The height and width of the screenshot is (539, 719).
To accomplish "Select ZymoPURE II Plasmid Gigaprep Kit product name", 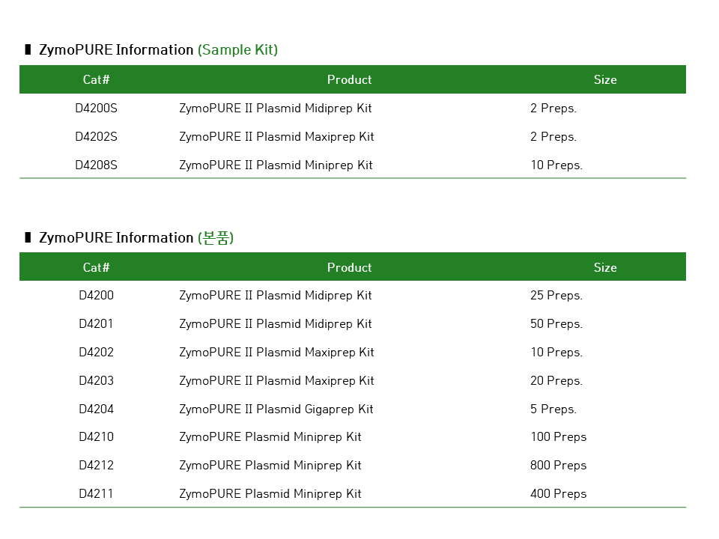I will [276, 409].
